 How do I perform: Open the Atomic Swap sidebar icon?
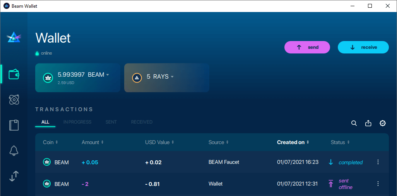[x=14, y=100]
